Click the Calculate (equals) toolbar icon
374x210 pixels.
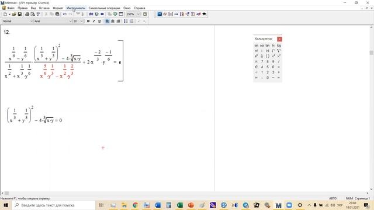click(102, 14)
